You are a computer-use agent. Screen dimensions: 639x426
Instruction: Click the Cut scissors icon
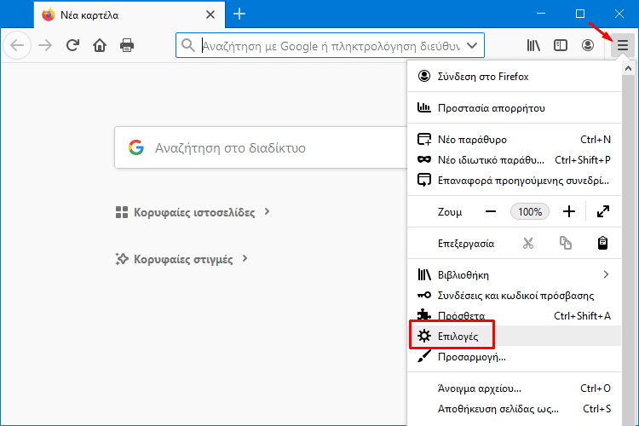coord(528,243)
